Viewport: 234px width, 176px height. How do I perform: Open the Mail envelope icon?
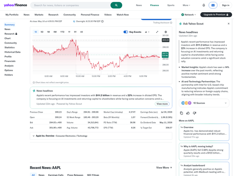213,5
